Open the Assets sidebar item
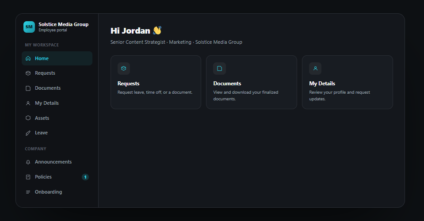The image size is (424, 221). point(57,118)
